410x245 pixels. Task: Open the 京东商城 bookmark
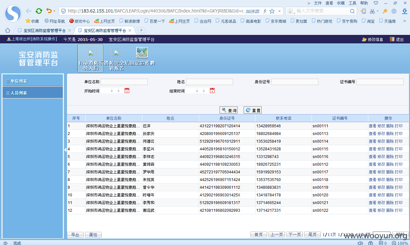click(x=275, y=21)
